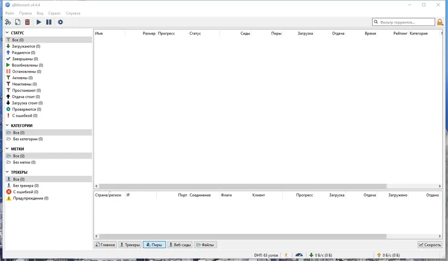448x261 pixels.
Task: Click the add torrent link icon
Action: click(8, 22)
